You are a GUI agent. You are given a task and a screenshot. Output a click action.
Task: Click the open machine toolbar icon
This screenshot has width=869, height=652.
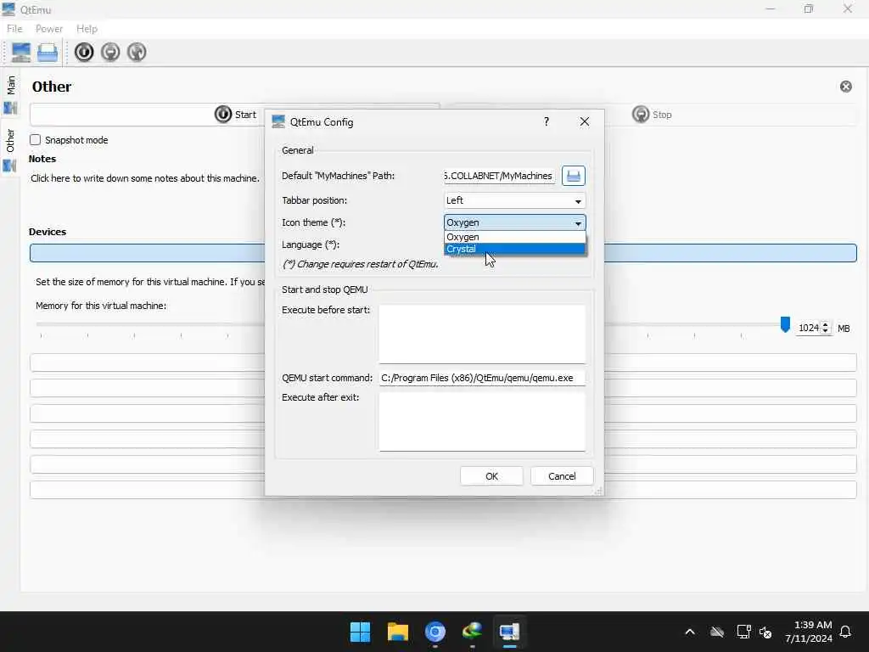coord(48,52)
